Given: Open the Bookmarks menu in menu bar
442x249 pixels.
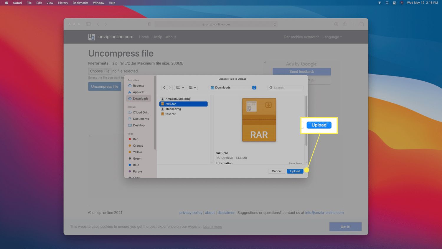Looking at the screenshot, I should (80, 3).
